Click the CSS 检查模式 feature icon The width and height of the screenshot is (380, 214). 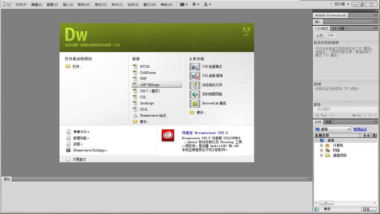tap(194, 67)
